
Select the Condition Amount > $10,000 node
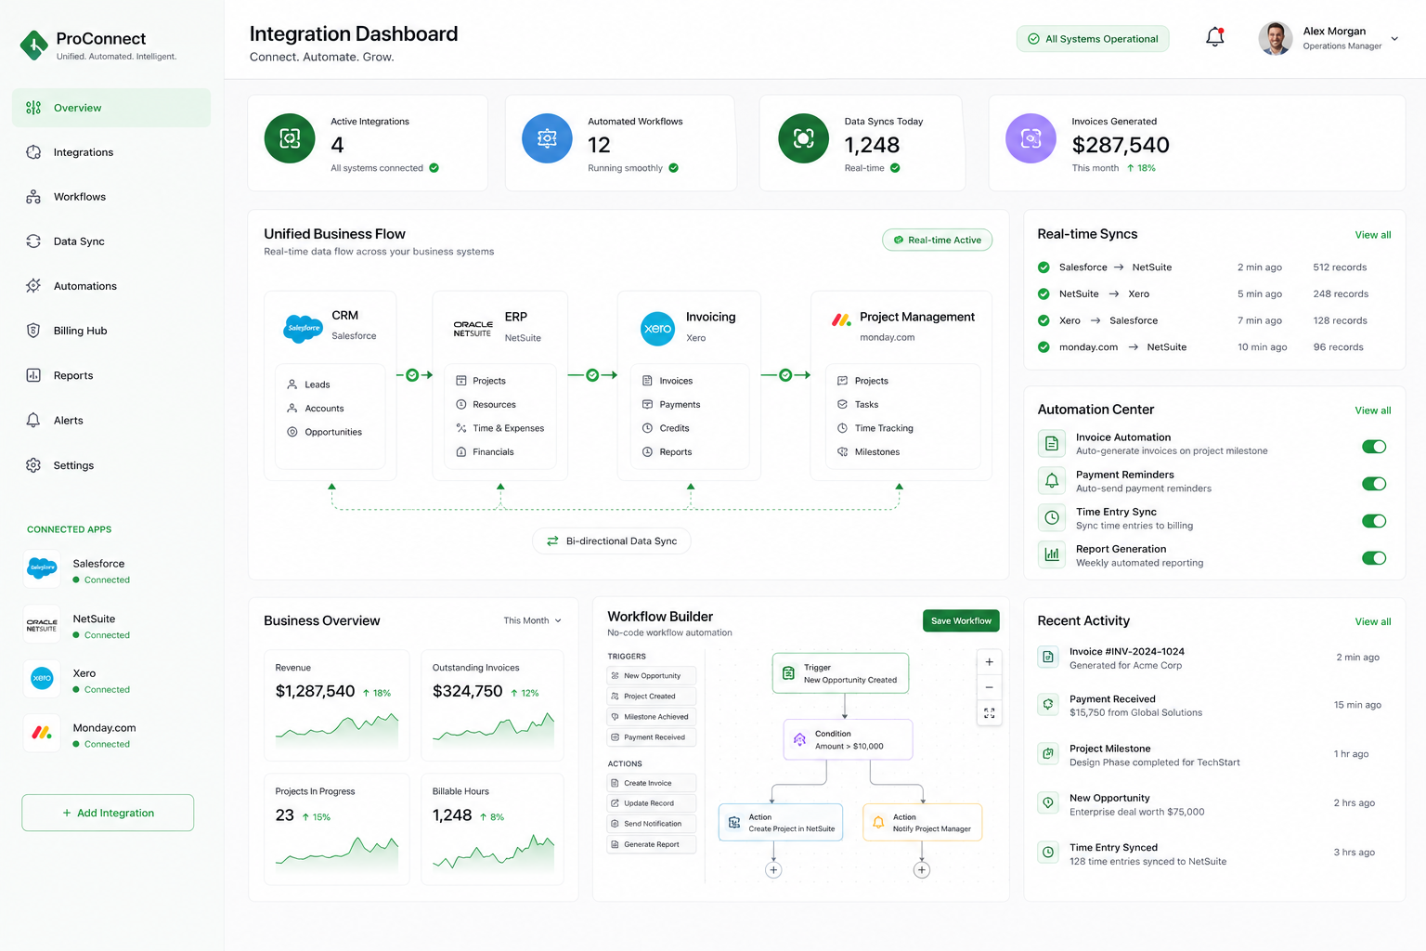pyautogui.click(x=848, y=739)
